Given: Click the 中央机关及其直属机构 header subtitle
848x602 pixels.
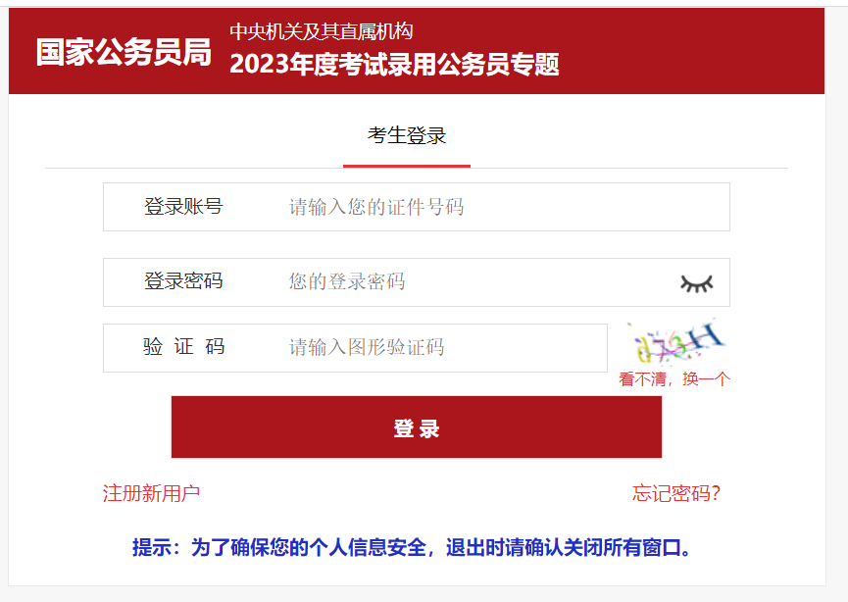Looking at the screenshot, I should click(x=321, y=30).
